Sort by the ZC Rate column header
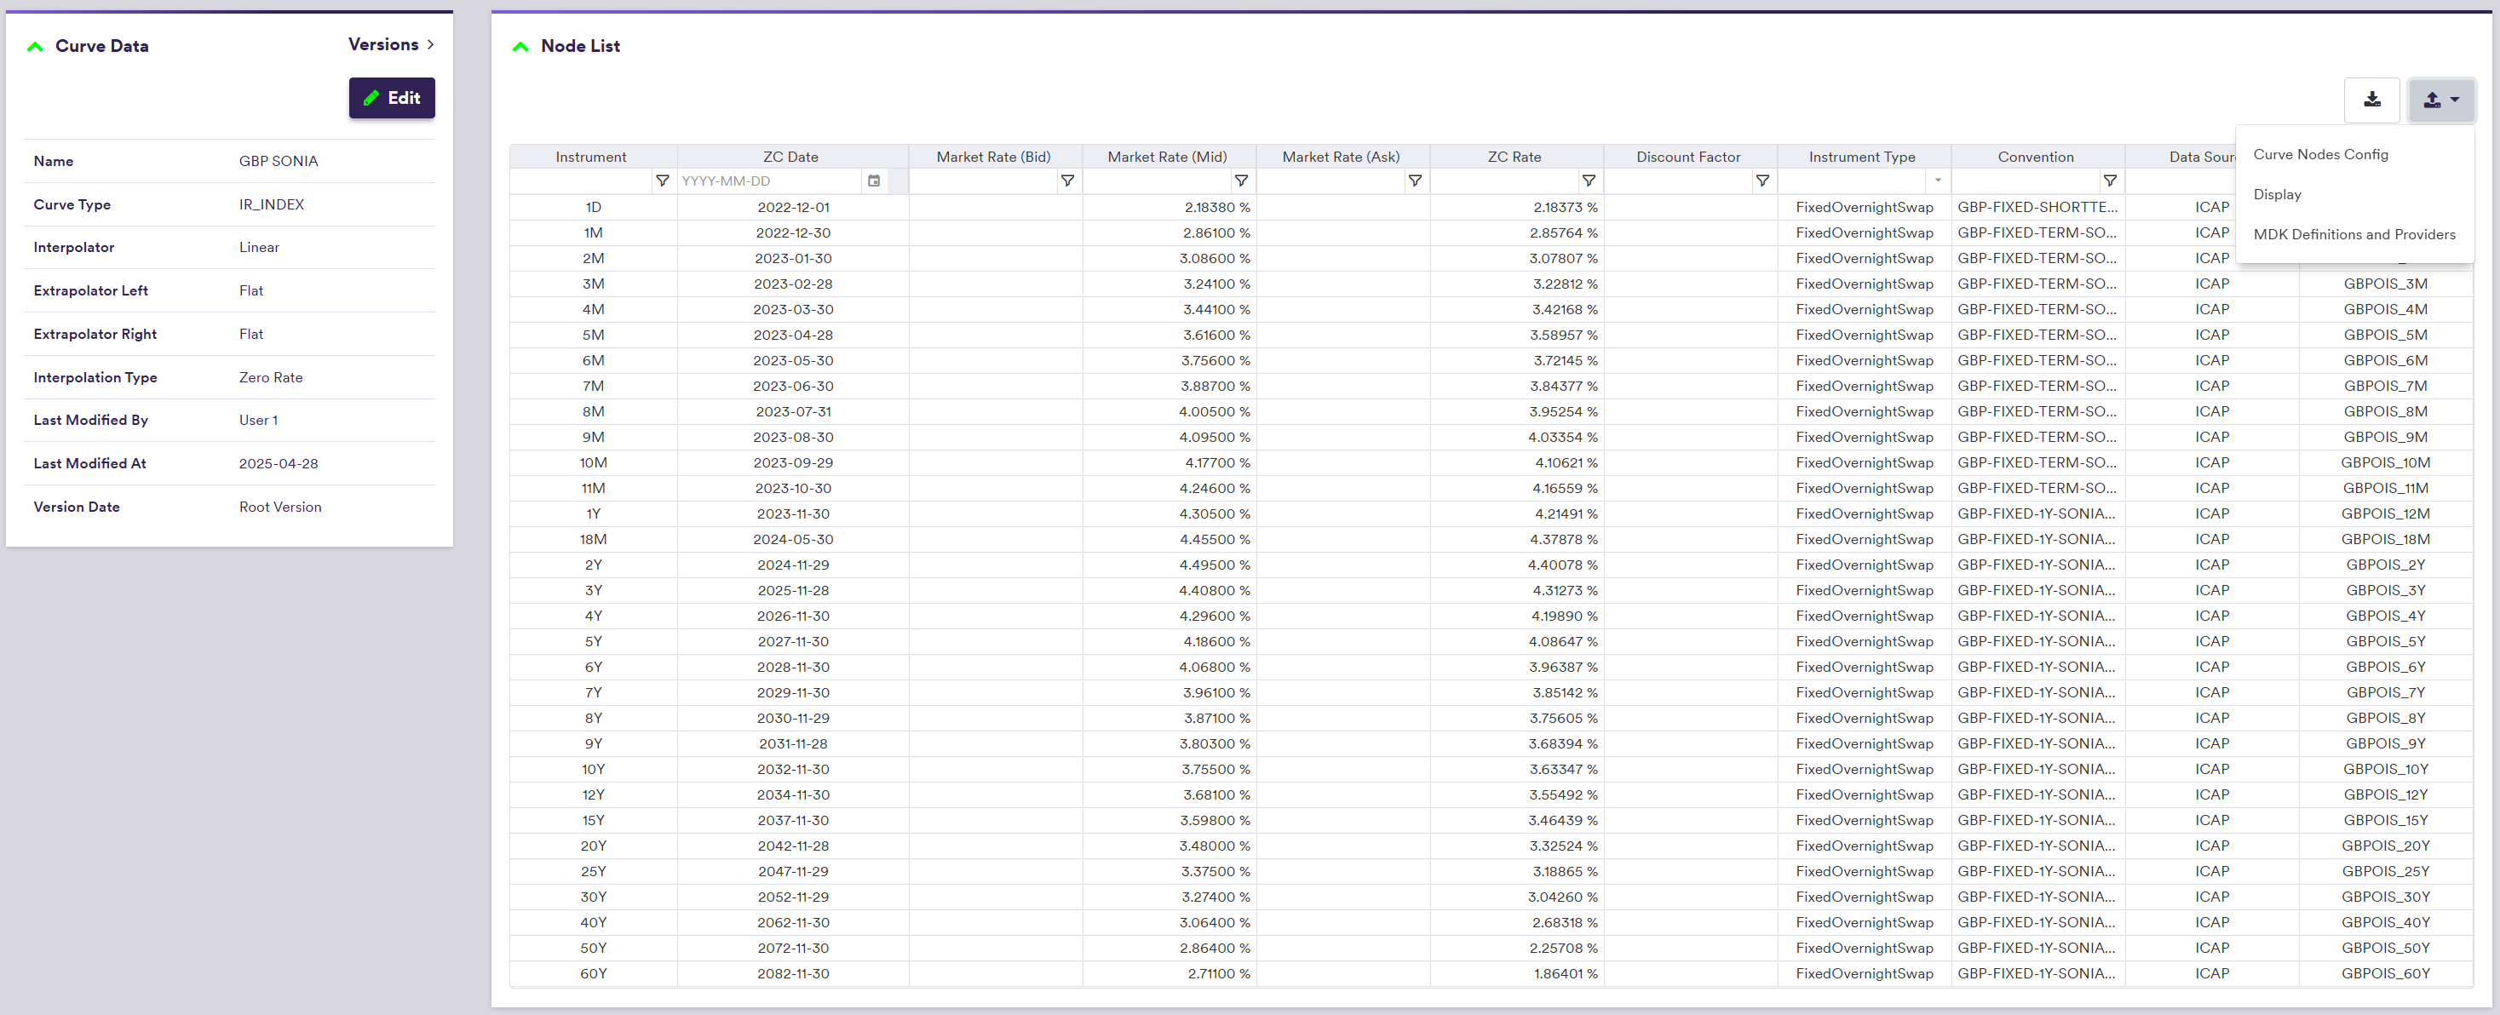This screenshot has height=1015, width=2500. click(1513, 158)
